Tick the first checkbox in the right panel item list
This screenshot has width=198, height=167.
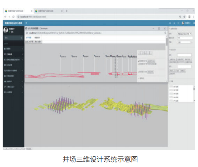point(171,87)
